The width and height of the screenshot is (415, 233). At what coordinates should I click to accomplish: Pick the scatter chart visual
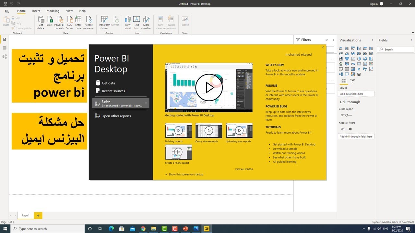click(353, 59)
